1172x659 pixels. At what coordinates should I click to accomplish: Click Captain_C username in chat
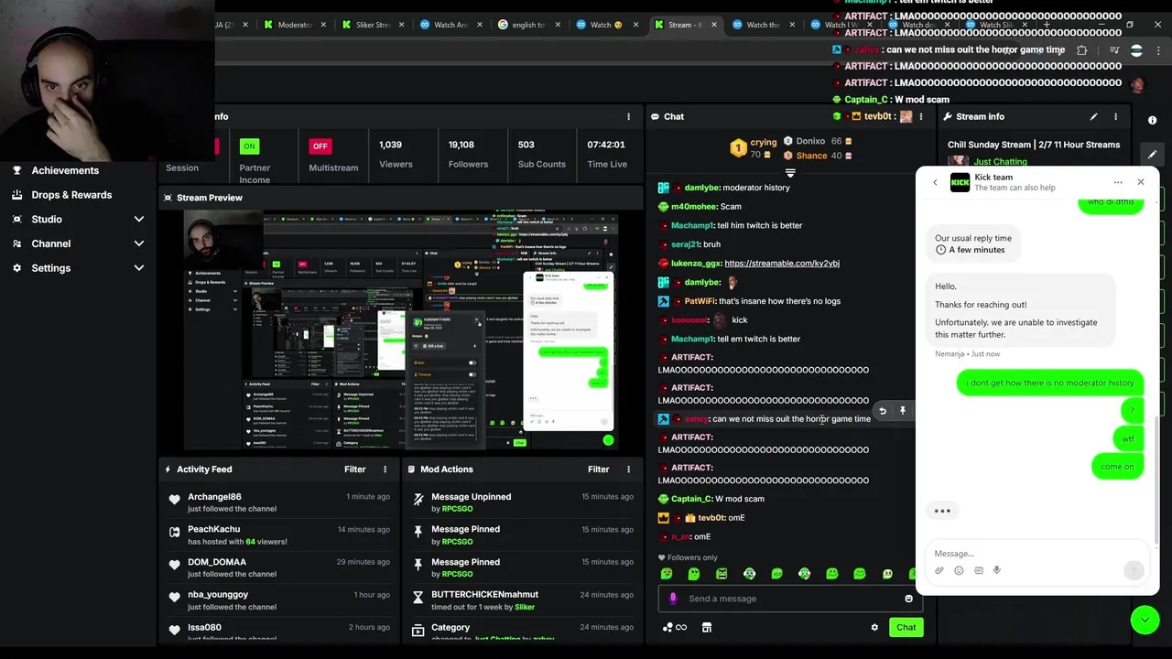(691, 499)
